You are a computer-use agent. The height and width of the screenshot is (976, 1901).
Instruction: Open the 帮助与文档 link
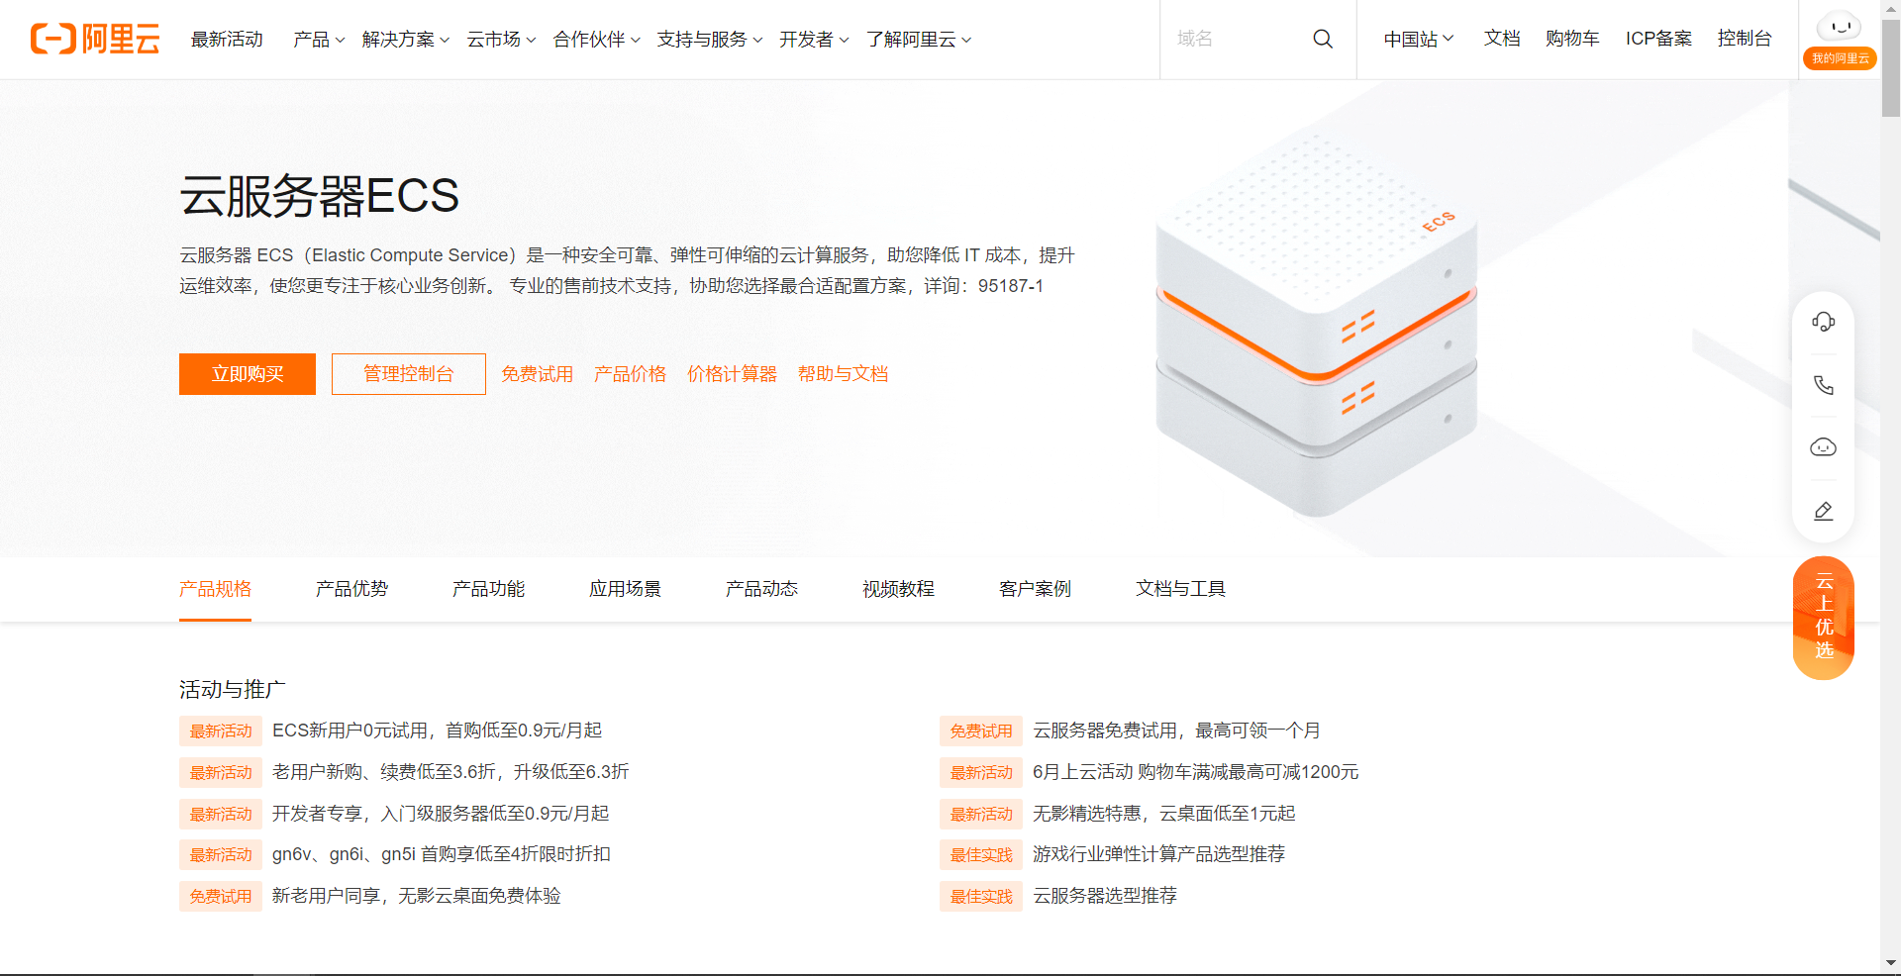coord(843,374)
